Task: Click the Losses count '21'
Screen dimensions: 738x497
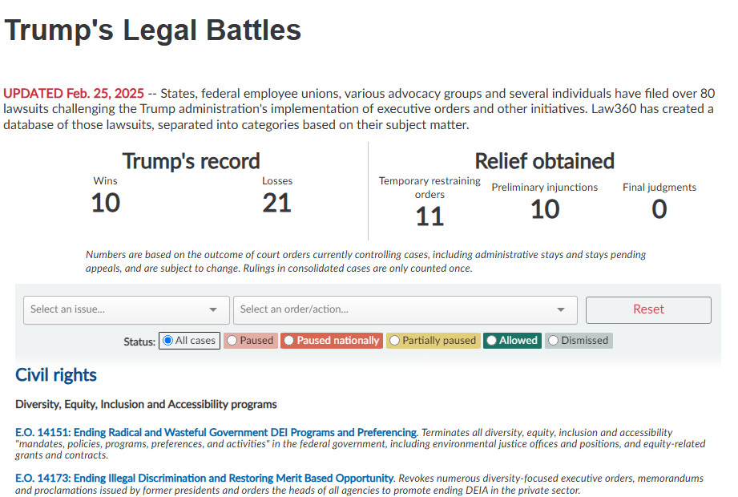Action: point(276,204)
